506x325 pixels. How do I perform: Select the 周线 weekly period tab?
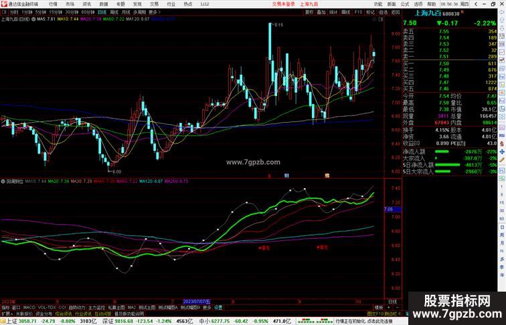point(114,12)
